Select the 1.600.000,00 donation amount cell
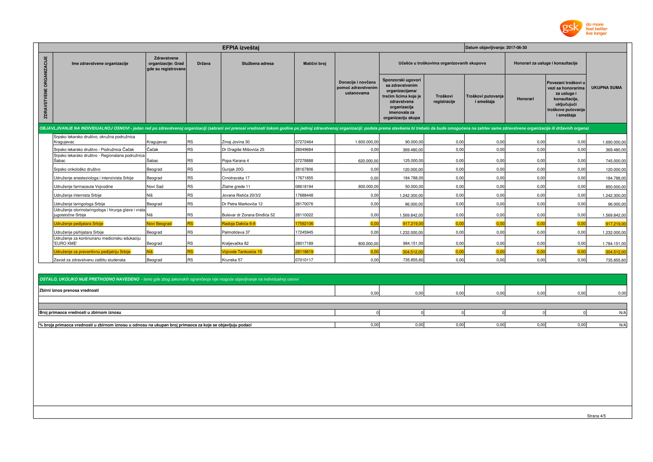Viewport: 653px width, 462px height. click(367, 142)
